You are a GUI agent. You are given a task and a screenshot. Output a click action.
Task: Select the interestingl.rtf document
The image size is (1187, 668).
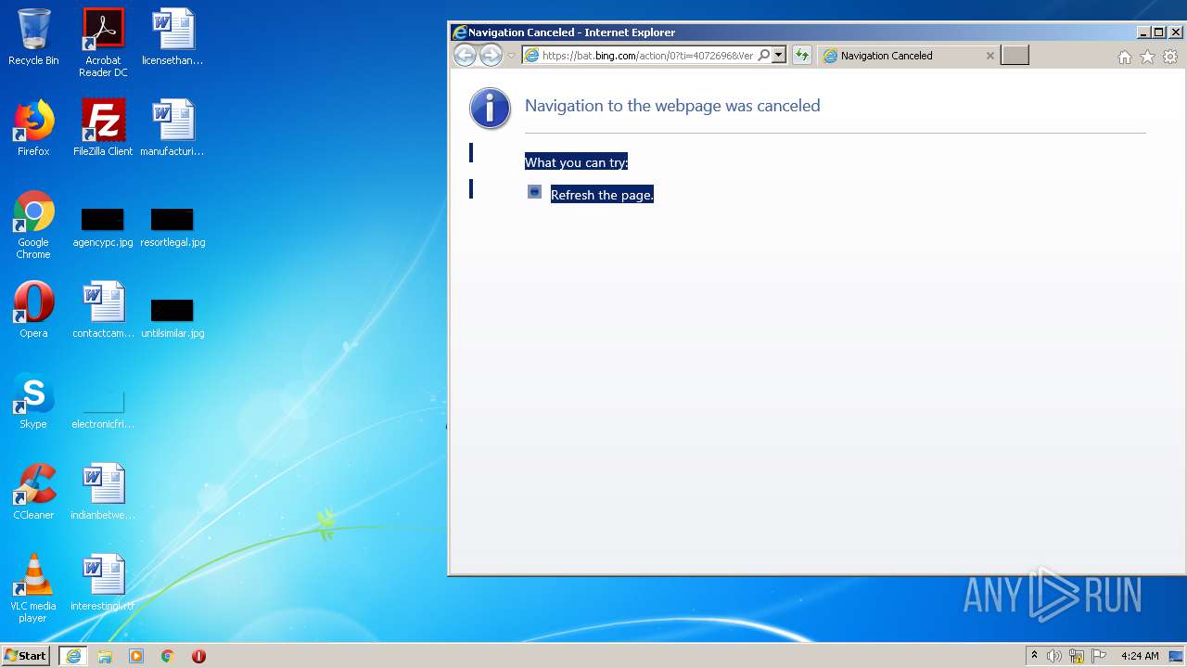point(103,583)
